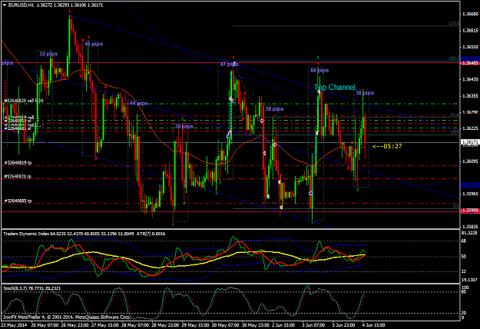Click the 19.1307 value on TDI scale

(x=469, y=280)
